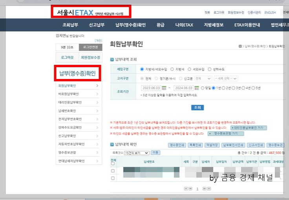Click the 엑셀저장 button
289x200 pixels.
point(212,145)
